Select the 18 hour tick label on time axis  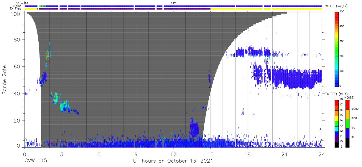[247, 154]
